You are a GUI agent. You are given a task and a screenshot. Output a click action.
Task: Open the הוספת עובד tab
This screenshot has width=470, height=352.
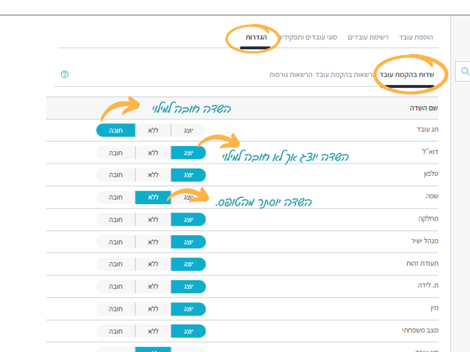click(x=416, y=37)
